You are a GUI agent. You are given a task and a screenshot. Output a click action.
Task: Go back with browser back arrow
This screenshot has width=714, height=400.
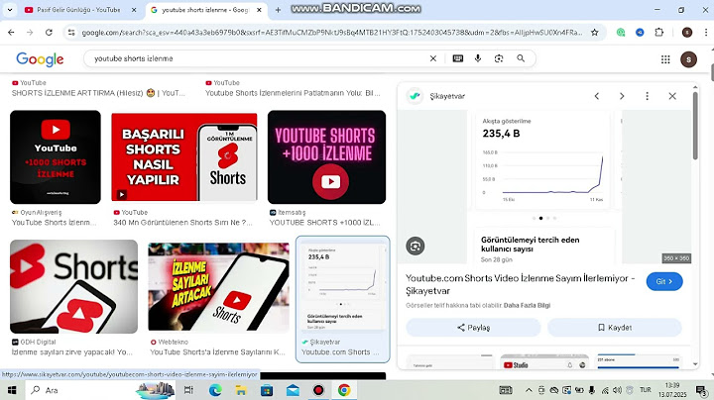point(11,33)
